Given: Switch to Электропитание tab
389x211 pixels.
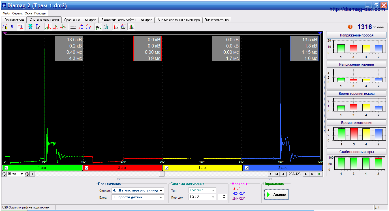Looking at the screenshot, I should pyautogui.click(x=217, y=20).
